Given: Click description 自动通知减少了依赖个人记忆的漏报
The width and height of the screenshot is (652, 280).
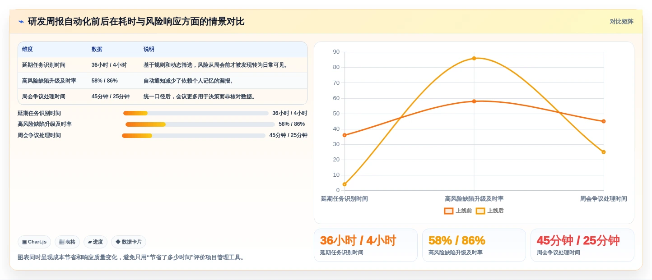Looking at the screenshot, I should click(189, 81).
